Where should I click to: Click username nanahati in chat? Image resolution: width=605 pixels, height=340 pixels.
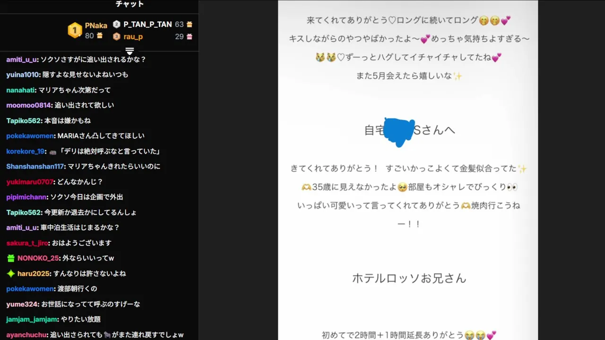(x=20, y=90)
